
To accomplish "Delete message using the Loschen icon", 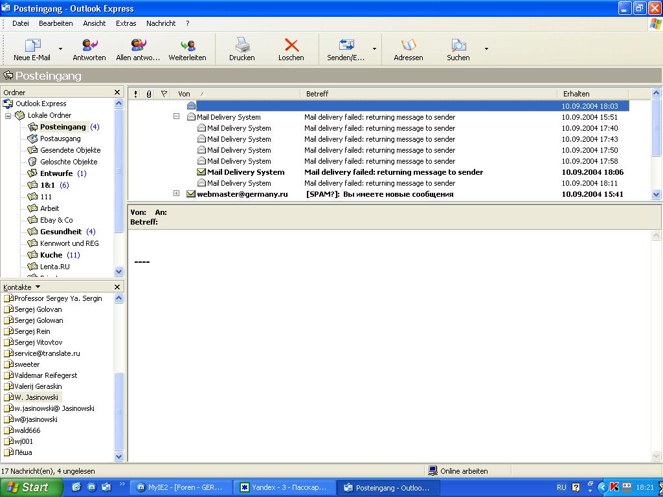I will [291, 49].
